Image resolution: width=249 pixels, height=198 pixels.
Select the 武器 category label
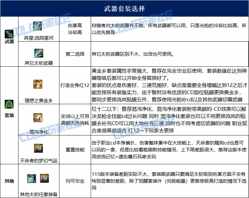tap(9, 42)
